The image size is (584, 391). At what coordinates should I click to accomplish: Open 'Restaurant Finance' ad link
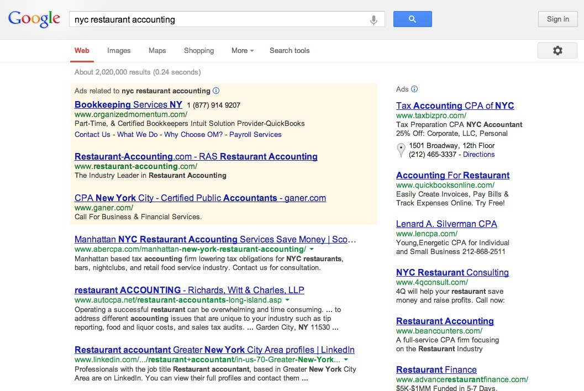436,370
